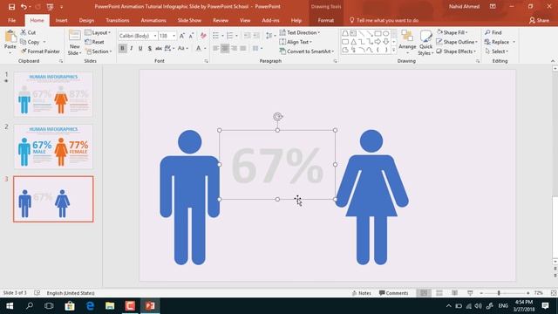Undo the last action
The height and width of the screenshot is (314, 558).
point(24,7)
